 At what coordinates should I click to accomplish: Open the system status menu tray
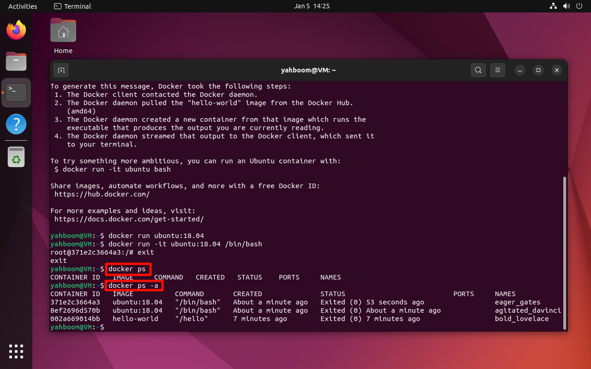(x=566, y=6)
